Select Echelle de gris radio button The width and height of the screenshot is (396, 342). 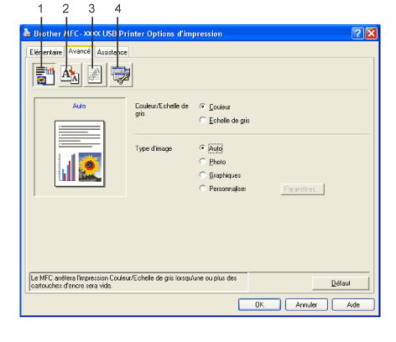point(202,120)
